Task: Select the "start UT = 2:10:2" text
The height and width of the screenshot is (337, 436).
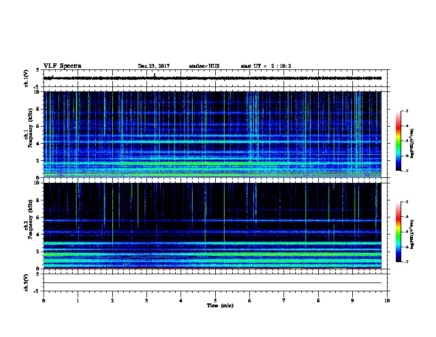Action: (266, 66)
